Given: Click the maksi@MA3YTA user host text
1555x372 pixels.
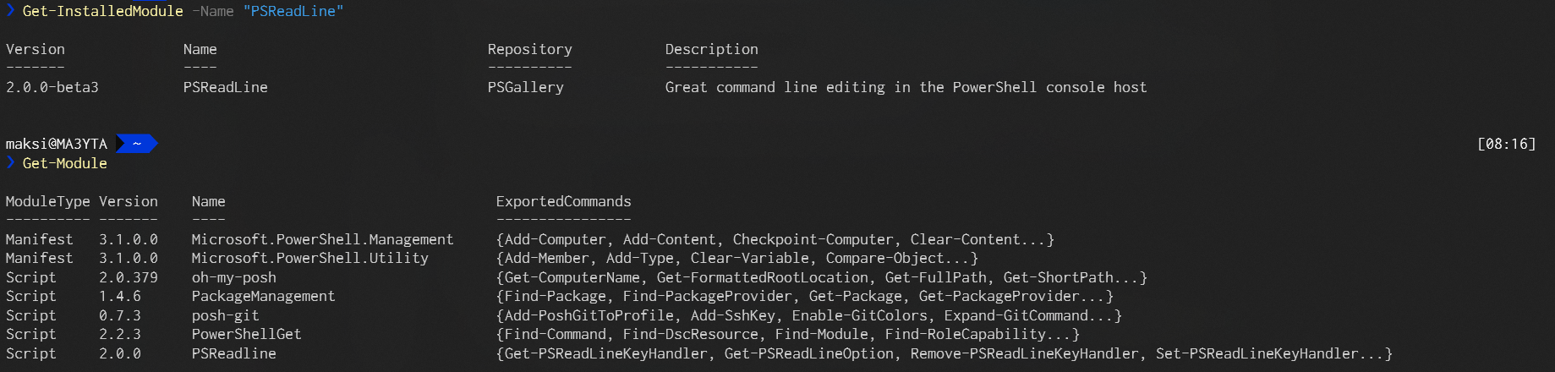Looking at the screenshot, I should pos(57,144).
